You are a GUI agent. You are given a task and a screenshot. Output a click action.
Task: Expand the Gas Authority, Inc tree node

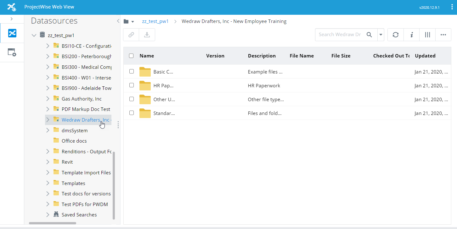(x=48, y=99)
